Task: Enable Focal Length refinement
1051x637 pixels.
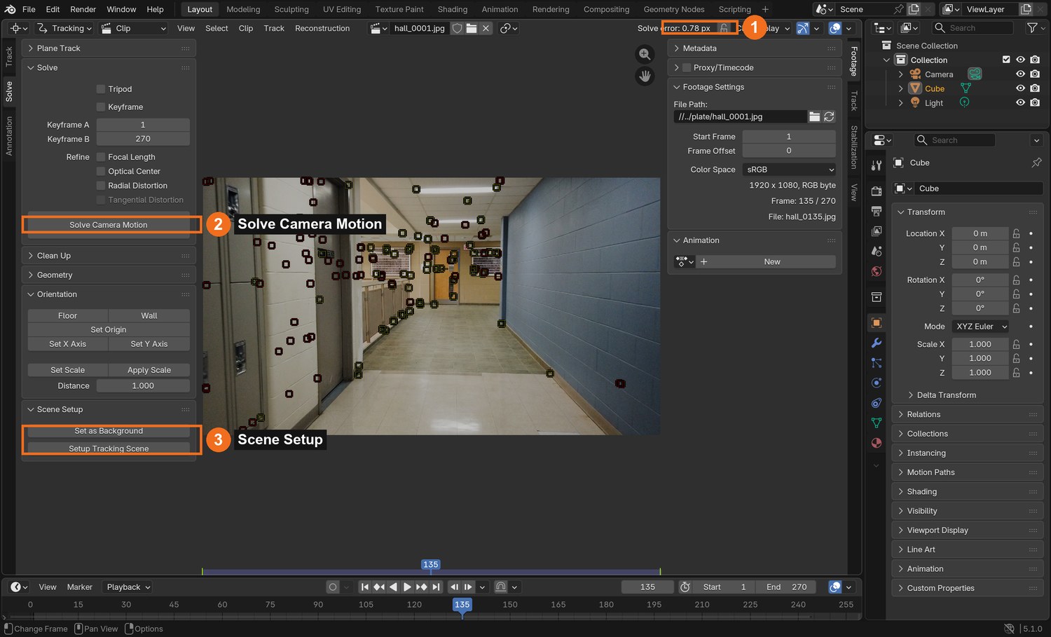Action: (101, 157)
